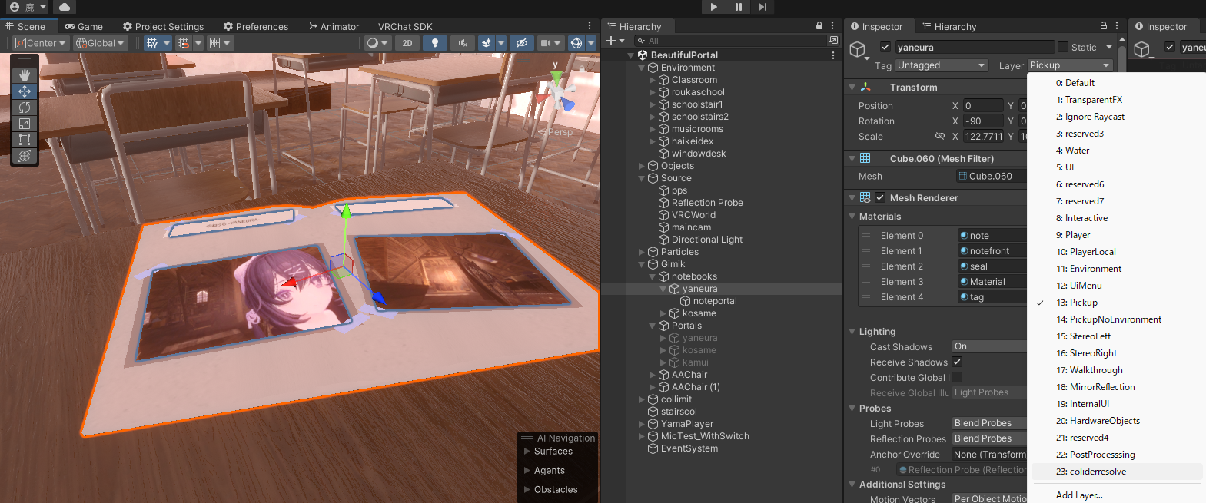Open BeautifulPortal scene options menu
Viewport: 1206px width, 503px height.
coord(833,55)
